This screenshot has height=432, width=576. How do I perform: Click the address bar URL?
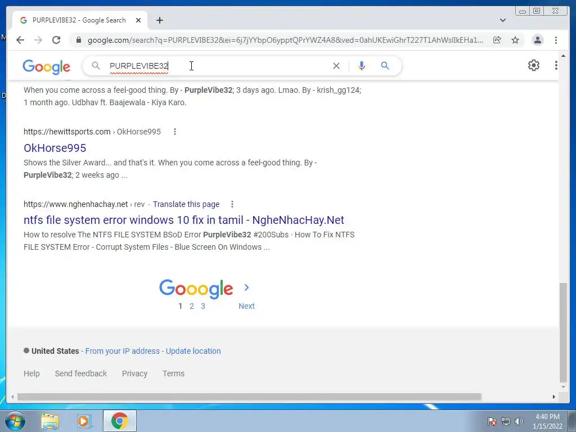click(x=285, y=40)
